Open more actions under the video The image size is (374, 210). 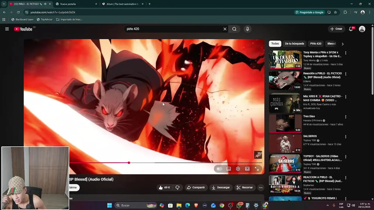pos(261,188)
